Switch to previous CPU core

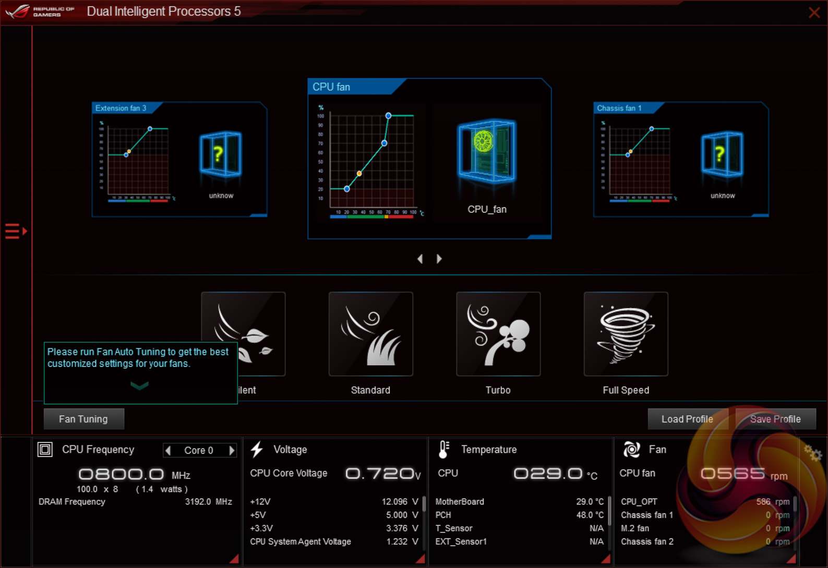click(x=168, y=450)
